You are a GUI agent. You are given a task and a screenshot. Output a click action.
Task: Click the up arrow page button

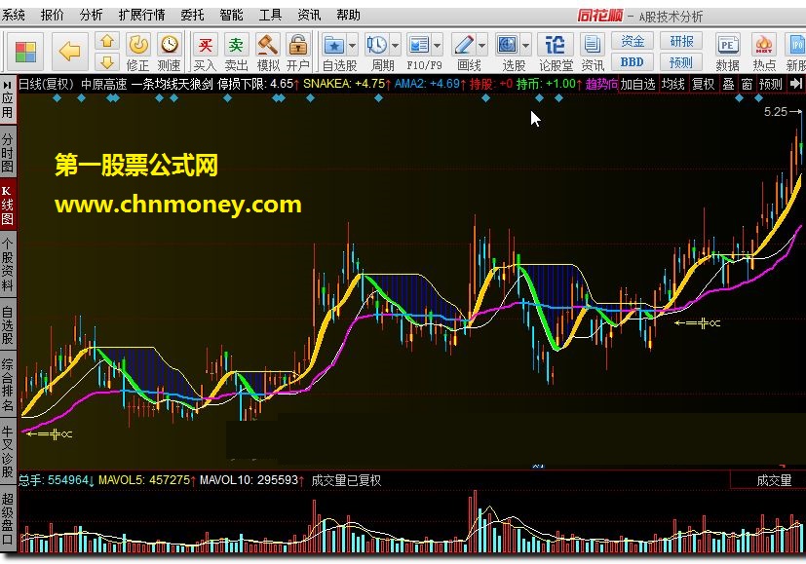tap(107, 41)
